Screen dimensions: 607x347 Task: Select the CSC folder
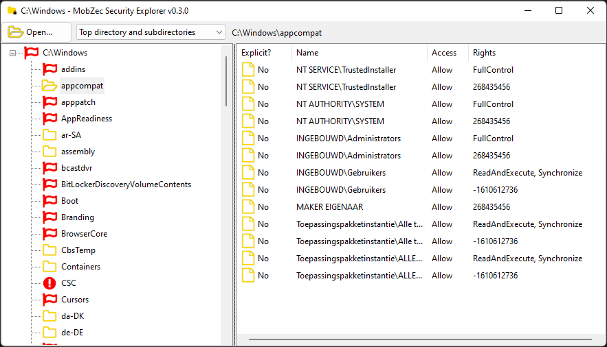(69, 283)
